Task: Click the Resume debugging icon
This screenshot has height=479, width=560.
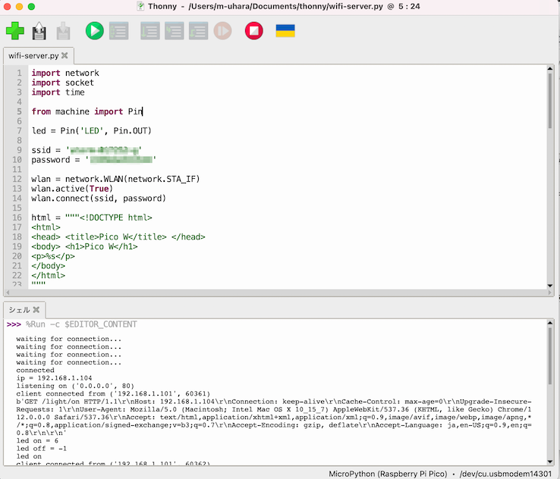Action: [x=223, y=30]
